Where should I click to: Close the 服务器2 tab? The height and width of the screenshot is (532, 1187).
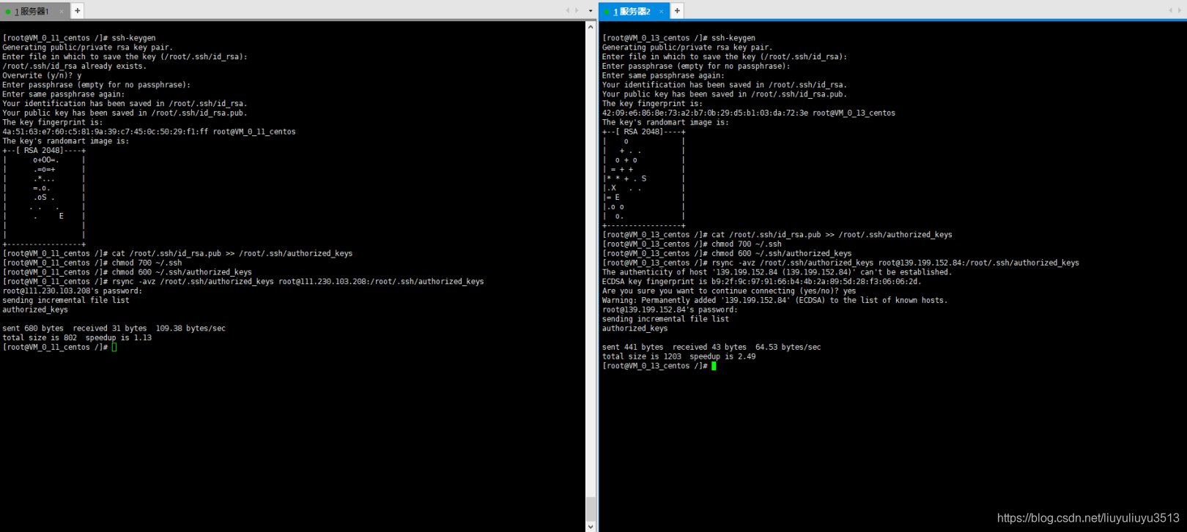click(661, 11)
